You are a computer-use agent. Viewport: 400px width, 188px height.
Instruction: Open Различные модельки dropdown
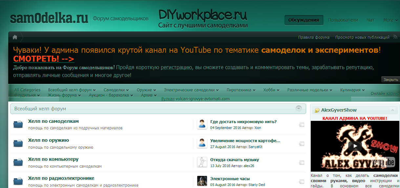click(310, 90)
